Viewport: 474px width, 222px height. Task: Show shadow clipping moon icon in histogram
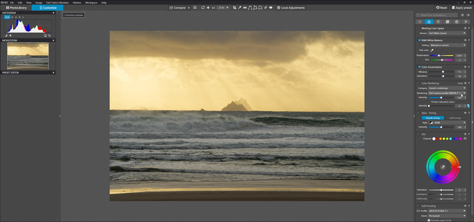[6, 35]
